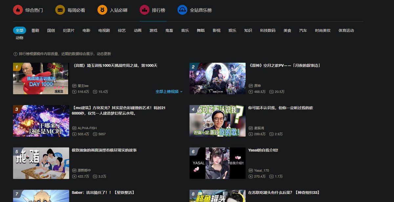The width and height of the screenshot is (394, 202).
Task: Filter ranking by 影视 category
Action: (x=216, y=30)
